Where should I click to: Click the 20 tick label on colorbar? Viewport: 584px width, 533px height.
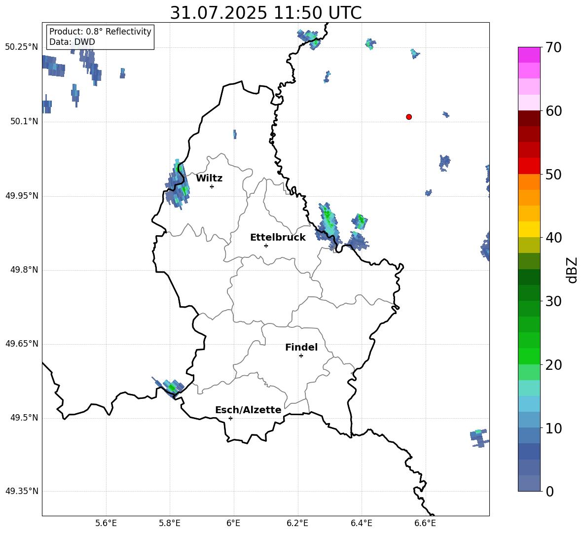click(553, 365)
